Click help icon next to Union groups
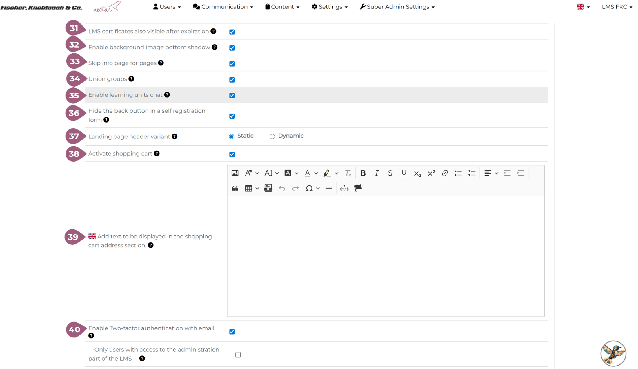 pos(131,79)
